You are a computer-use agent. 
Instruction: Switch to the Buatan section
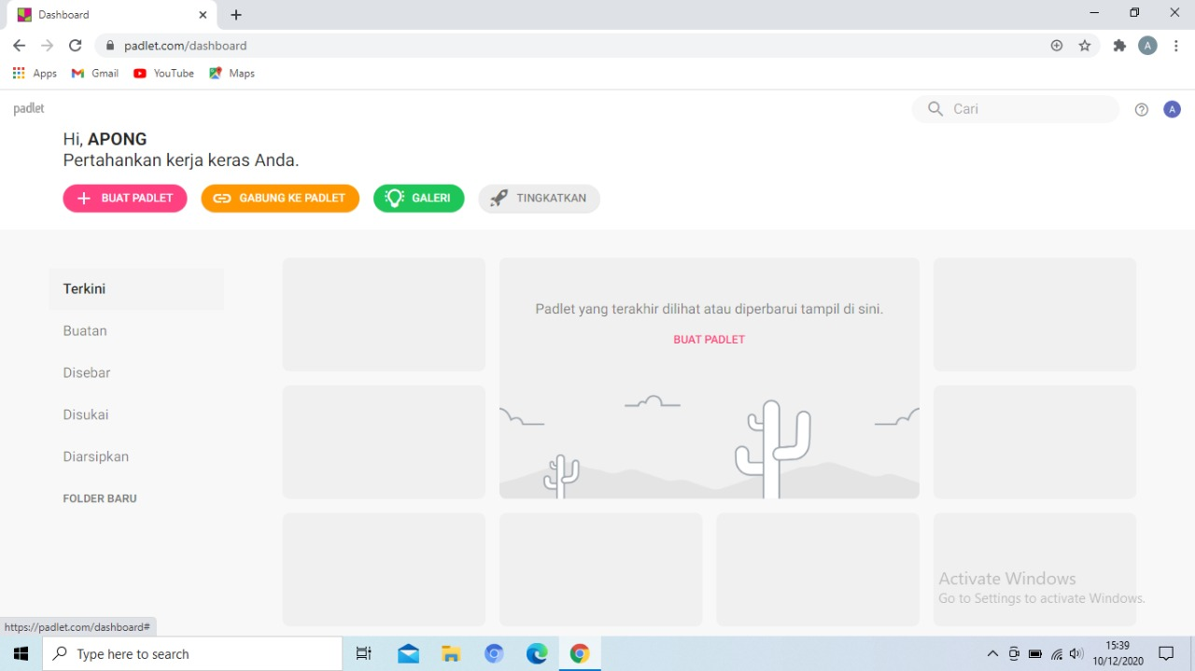(85, 331)
